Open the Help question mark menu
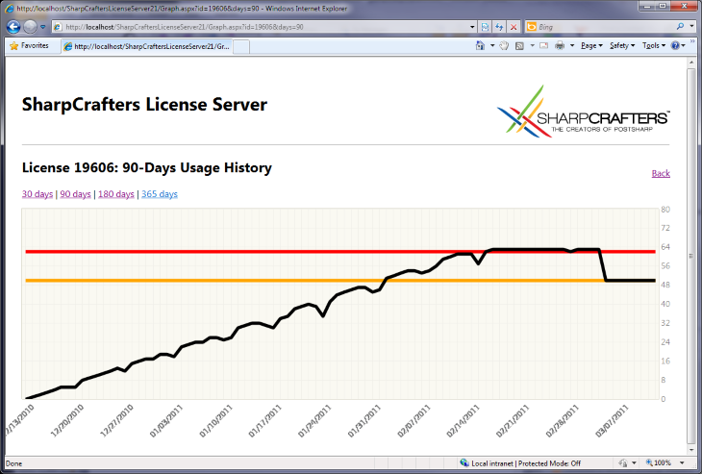This screenshot has height=474, width=702. tap(678, 45)
